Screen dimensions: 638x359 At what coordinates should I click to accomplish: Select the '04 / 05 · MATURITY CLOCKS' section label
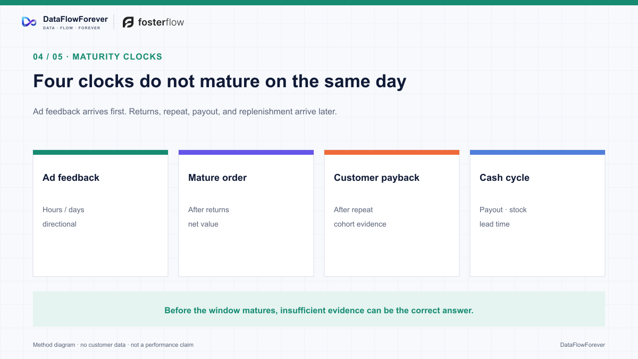tap(98, 56)
